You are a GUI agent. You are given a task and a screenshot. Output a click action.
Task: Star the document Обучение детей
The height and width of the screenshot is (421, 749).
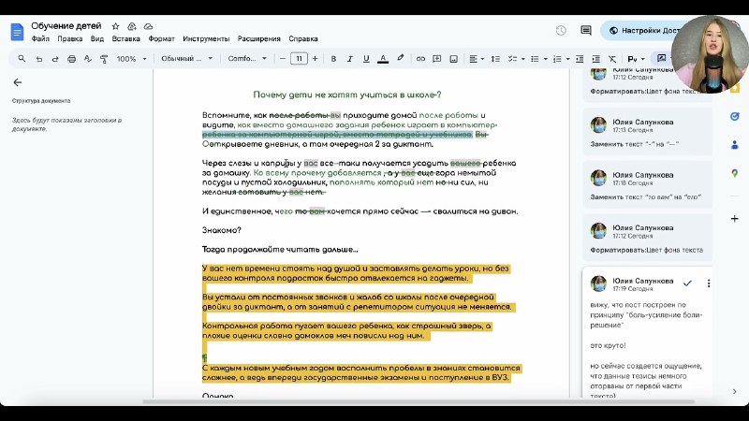coord(115,26)
